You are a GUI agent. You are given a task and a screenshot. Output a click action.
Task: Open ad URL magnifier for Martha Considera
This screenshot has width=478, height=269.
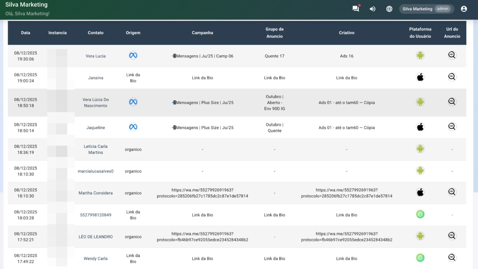click(x=452, y=192)
